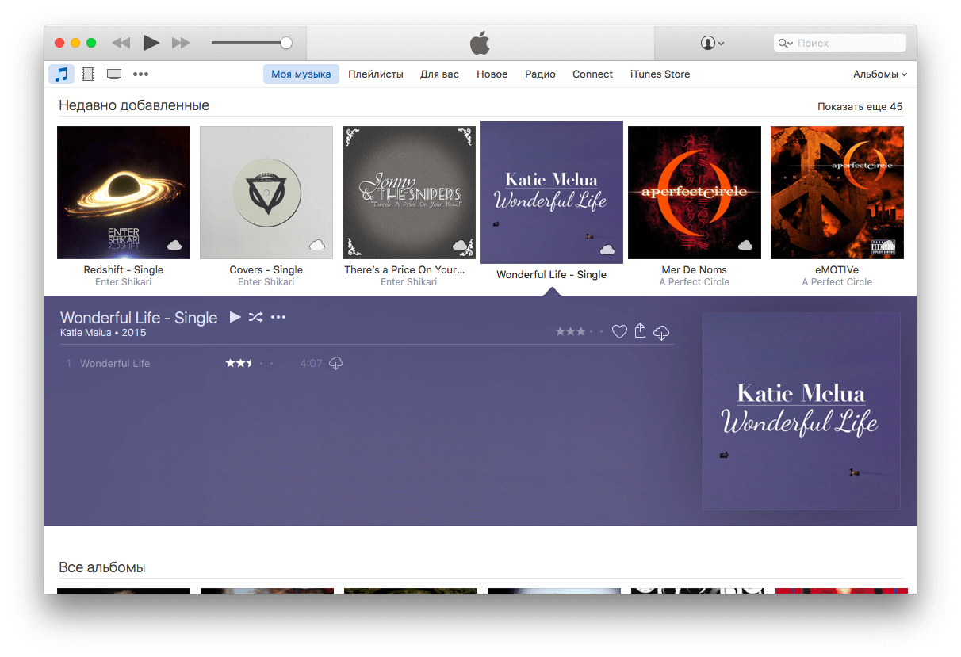The height and width of the screenshot is (657, 961).
Task: Open the Для вас tab
Action: coord(439,74)
